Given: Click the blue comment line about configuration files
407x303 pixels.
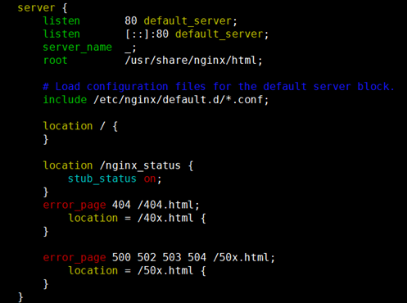Looking at the screenshot, I should 219,87.
